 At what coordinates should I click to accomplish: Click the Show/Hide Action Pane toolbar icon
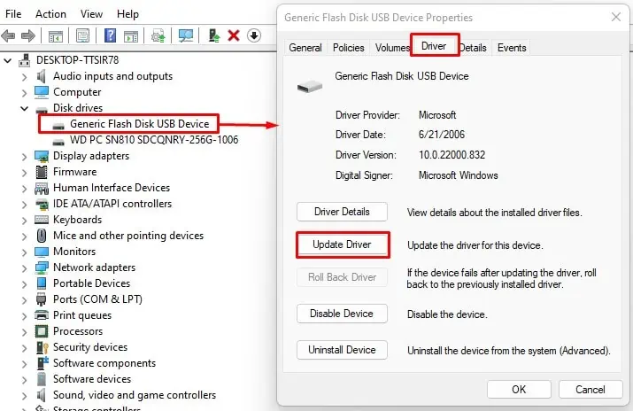coord(131,36)
